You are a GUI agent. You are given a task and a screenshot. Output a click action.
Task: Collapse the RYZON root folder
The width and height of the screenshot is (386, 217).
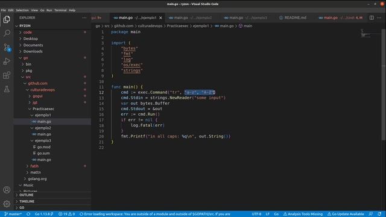(x=52, y=26)
